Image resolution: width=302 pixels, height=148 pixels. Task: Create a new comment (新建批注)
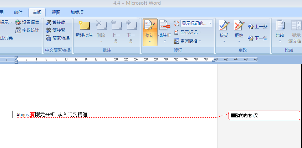84,29
